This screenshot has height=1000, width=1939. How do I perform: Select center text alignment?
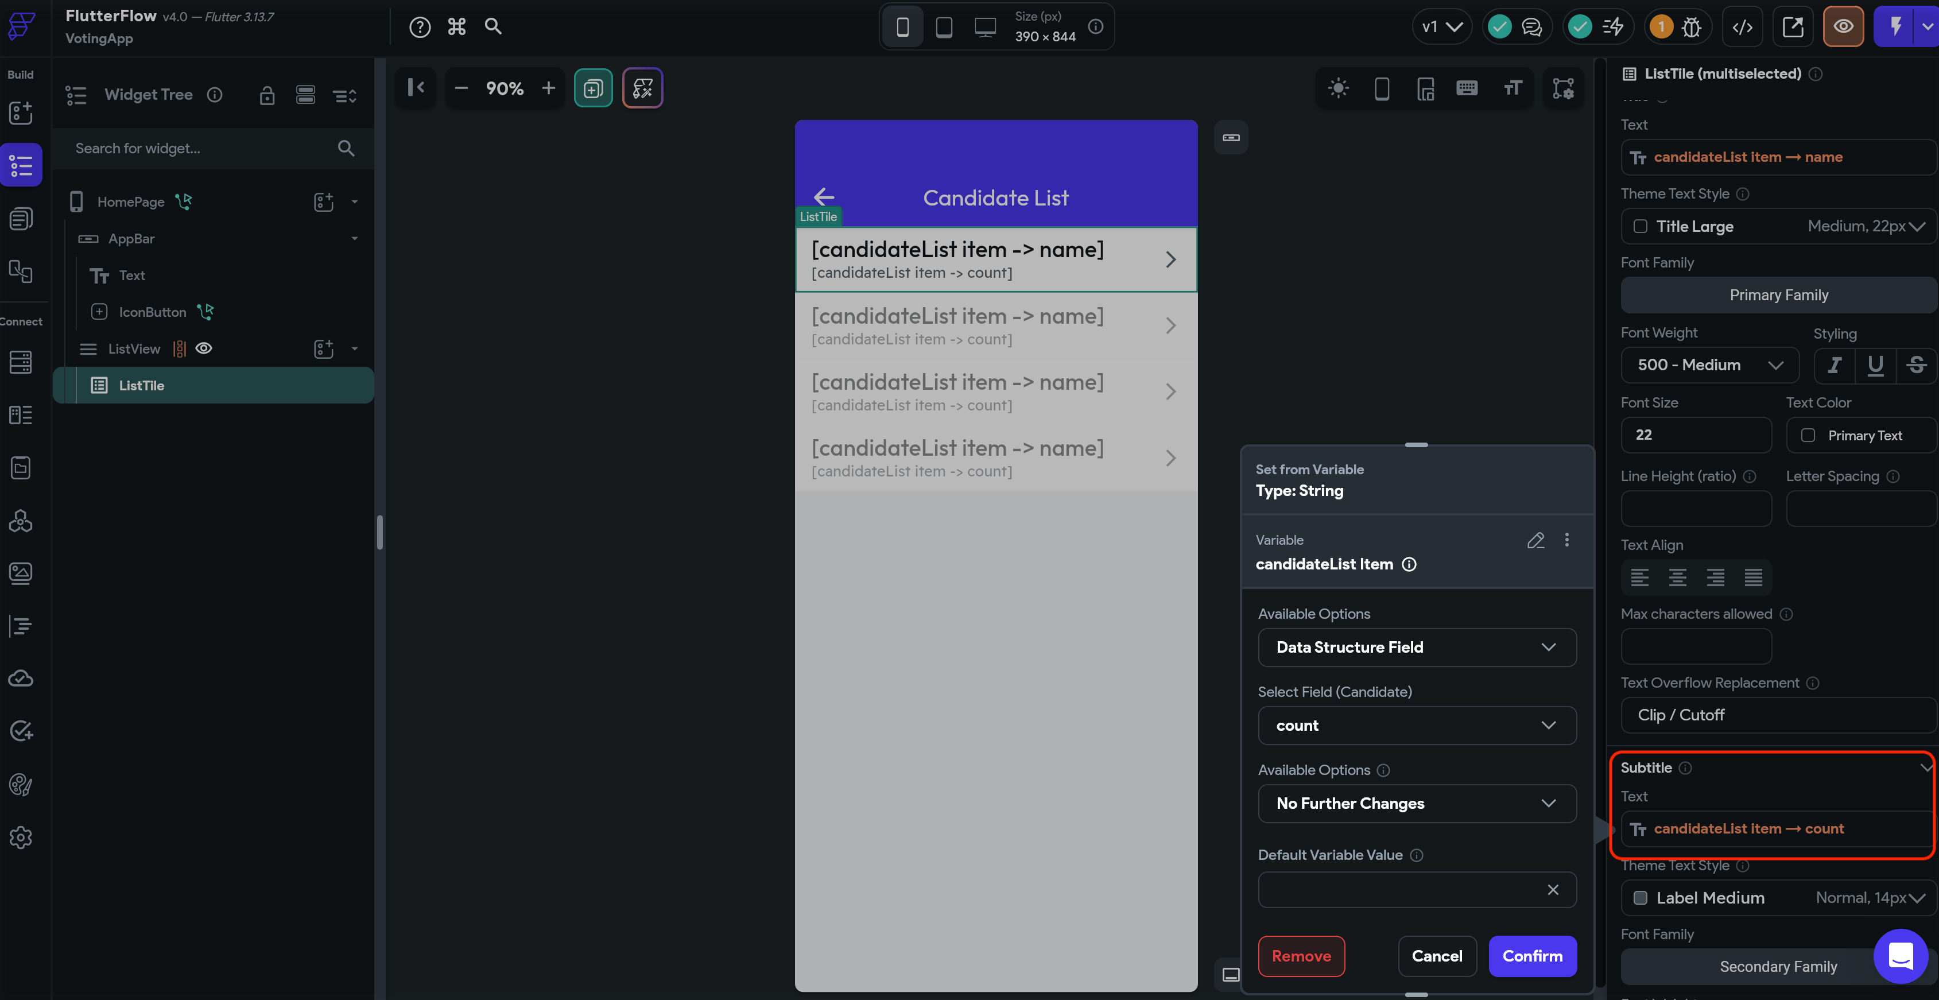tap(1677, 577)
